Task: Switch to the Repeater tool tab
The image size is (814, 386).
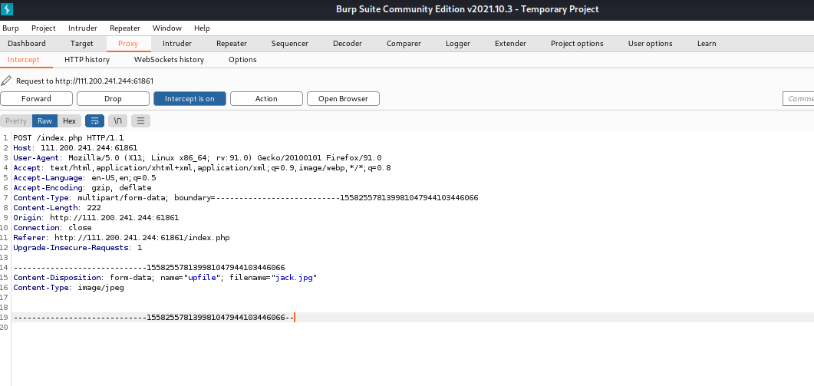Action: (x=232, y=44)
